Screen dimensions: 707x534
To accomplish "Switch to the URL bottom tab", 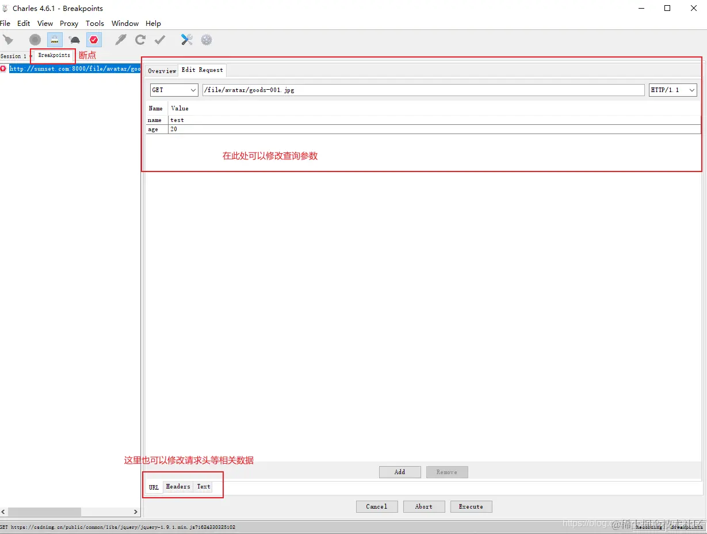I will click(154, 487).
